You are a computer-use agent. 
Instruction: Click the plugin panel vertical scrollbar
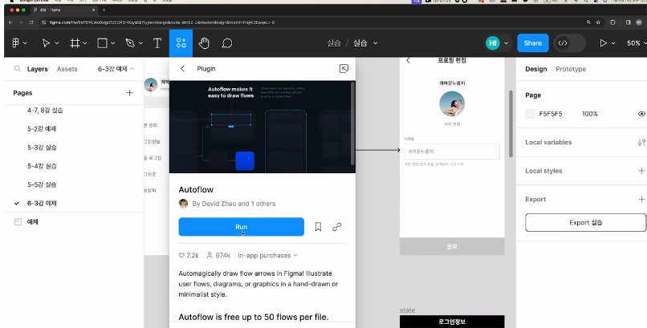point(352,124)
